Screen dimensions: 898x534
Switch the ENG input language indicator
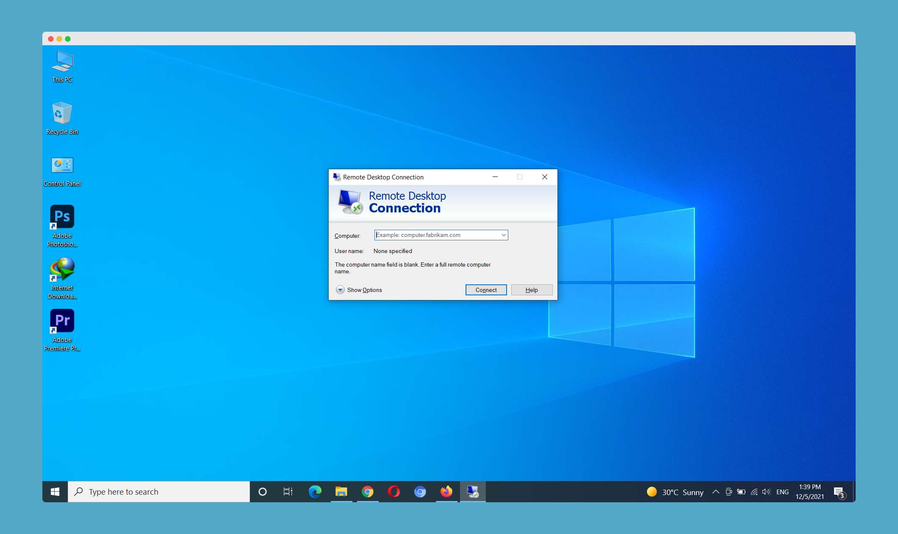[x=782, y=492]
